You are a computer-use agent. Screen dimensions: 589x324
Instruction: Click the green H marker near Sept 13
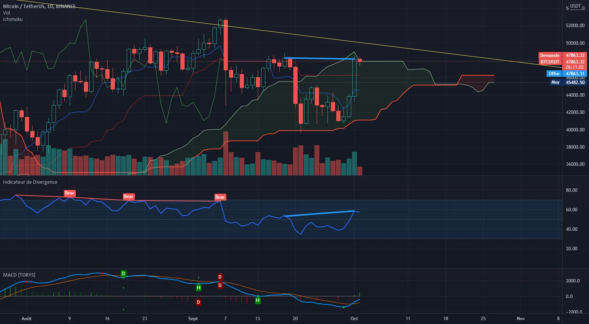(x=258, y=301)
